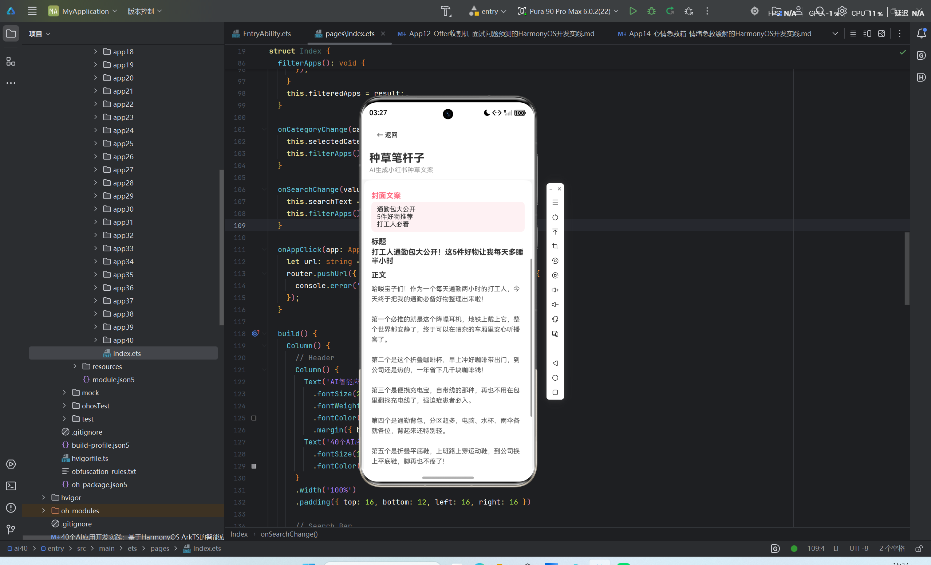This screenshot has height=565, width=931.
Task: Click the ai40 breadcrumb in navigation bar
Action: tap(17, 548)
